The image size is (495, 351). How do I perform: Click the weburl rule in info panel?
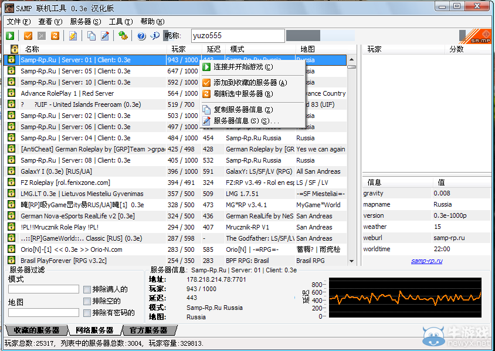(427, 238)
